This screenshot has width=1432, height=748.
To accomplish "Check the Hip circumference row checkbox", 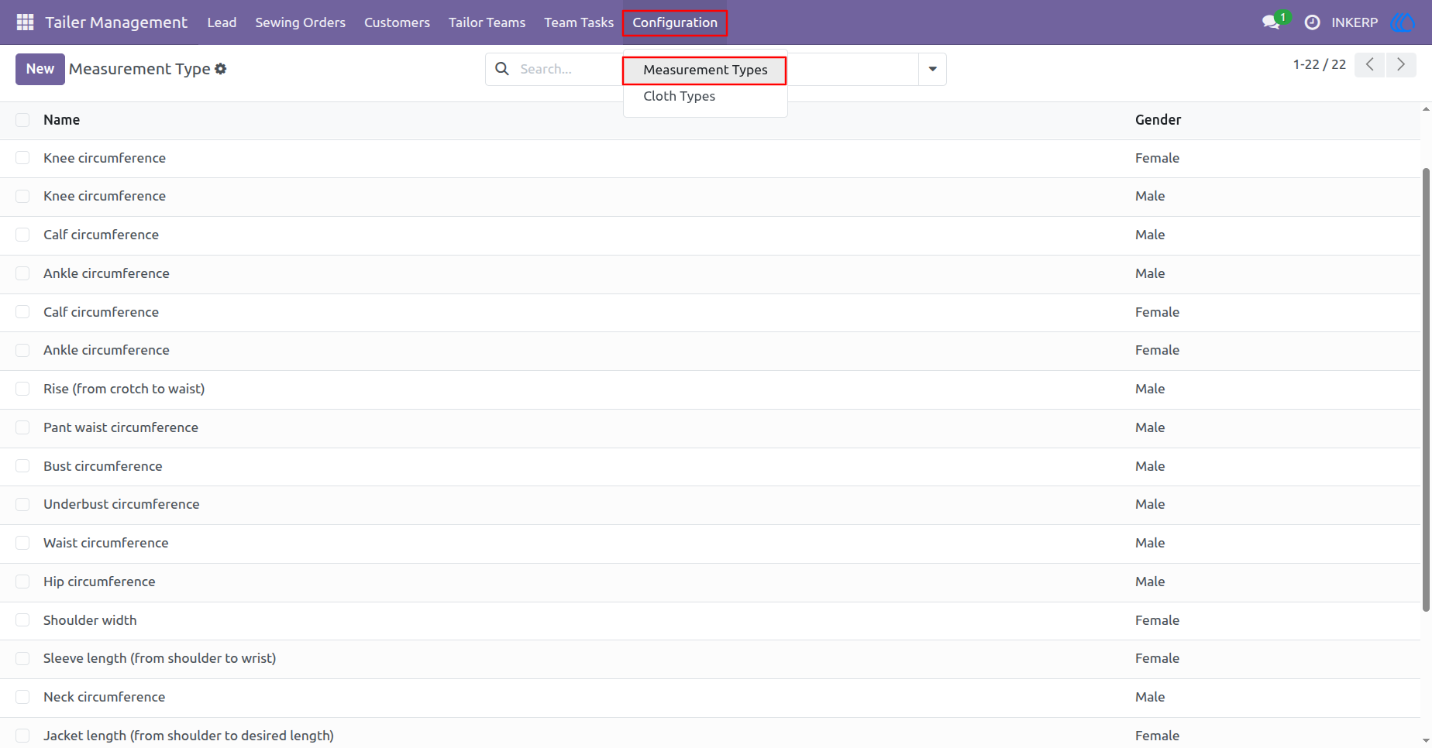I will [x=22, y=582].
